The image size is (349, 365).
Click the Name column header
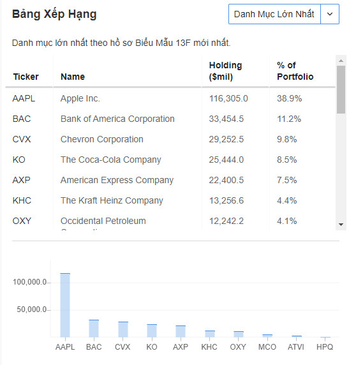coord(73,77)
